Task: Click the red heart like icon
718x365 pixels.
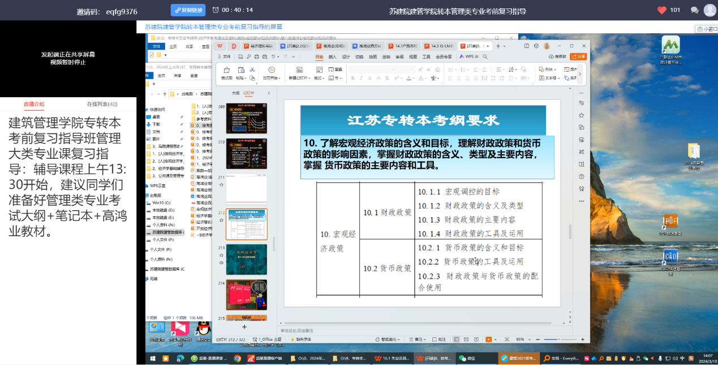Action: pyautogui.click(x=662, y=10)
